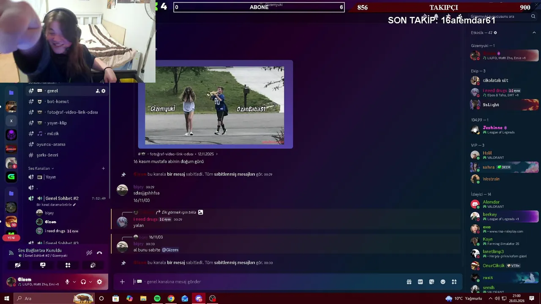Send a gift via gift icon
Screen dimensions: 541x304
click(x=409, y=282)
